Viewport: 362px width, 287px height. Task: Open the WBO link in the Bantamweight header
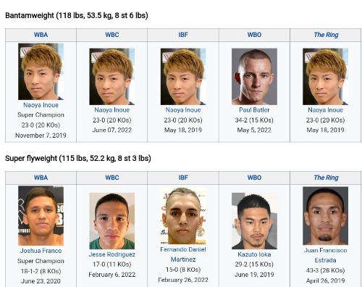pos(254,35)
